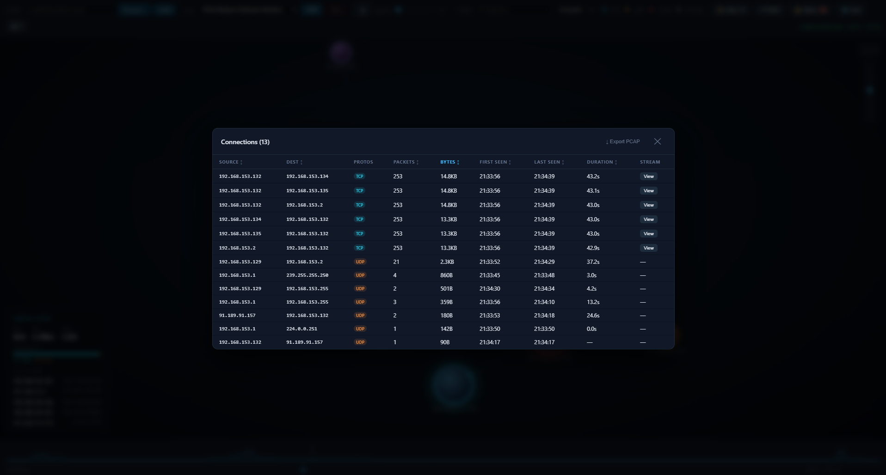Select the 43.1s duration cell

[x=593, y=191]
